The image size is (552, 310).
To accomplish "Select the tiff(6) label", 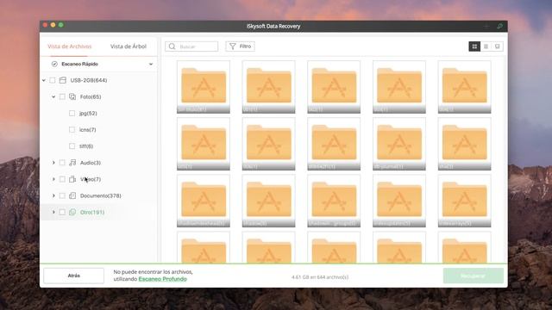I will point(86,146).
